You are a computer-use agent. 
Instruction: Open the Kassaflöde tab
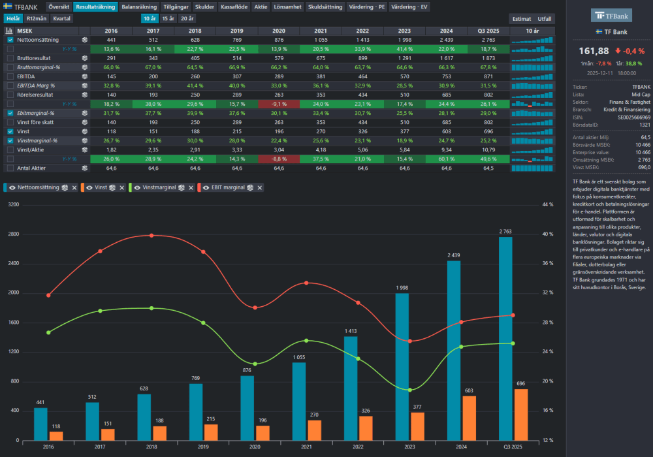click(x=234, y=7)
